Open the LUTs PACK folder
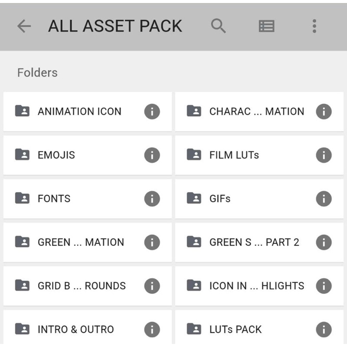This screenshot has width=347, height=347. point(236,329)
